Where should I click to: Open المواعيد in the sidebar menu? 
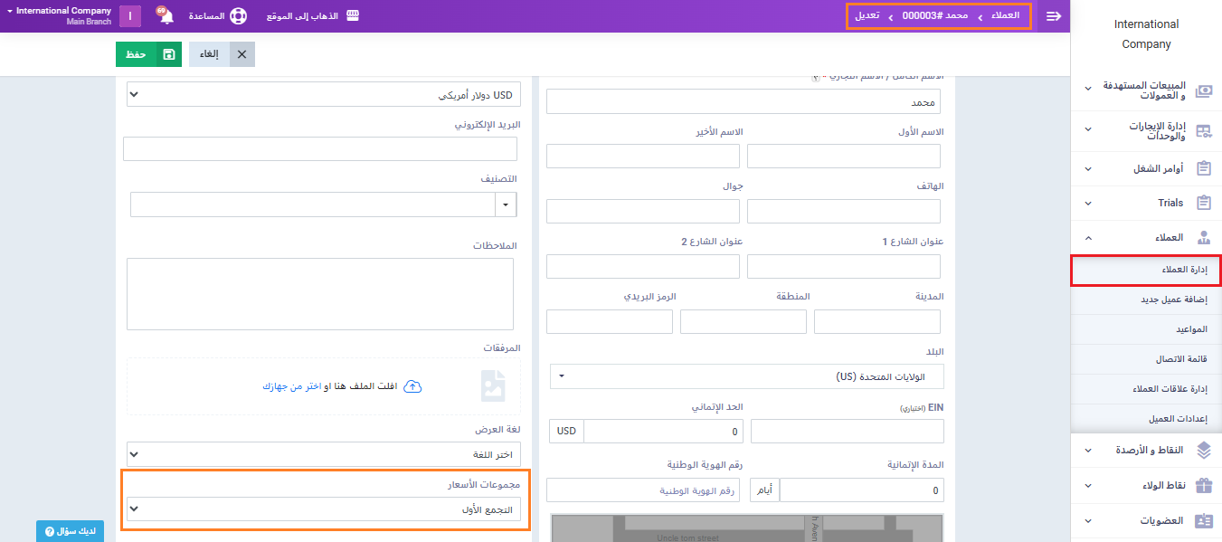click(x=1146, y=329)
